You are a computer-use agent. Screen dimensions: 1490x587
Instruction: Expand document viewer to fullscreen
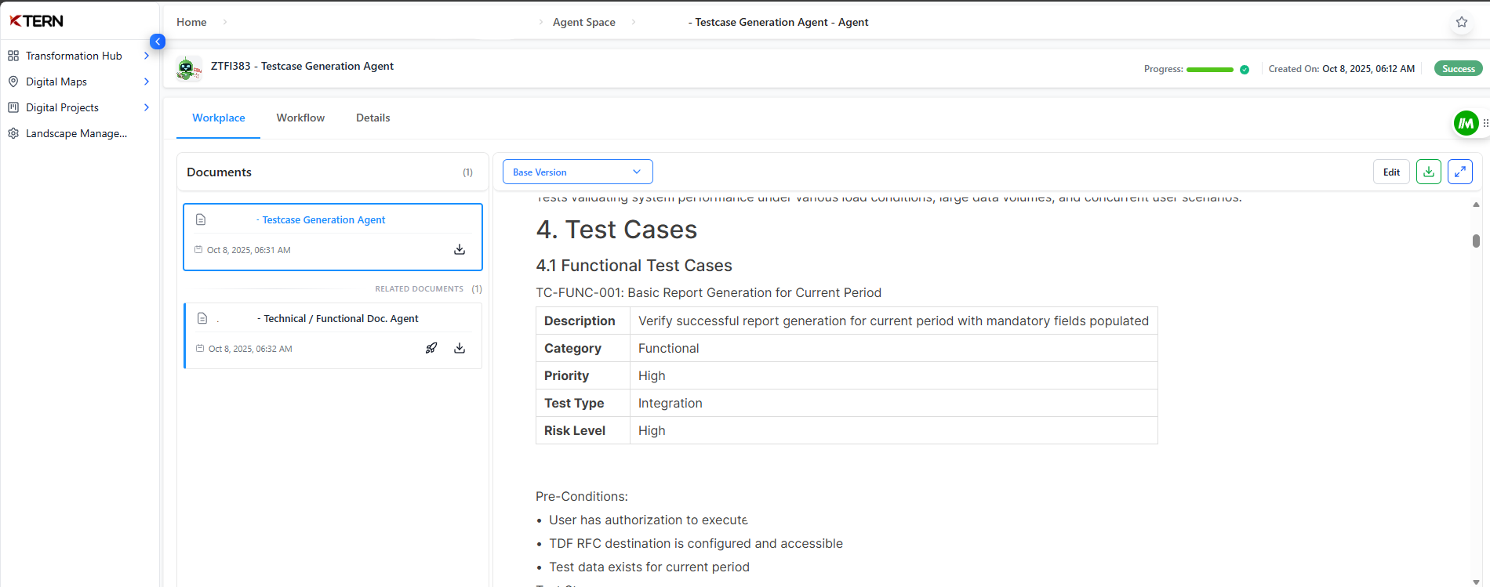click(1459, 172)
